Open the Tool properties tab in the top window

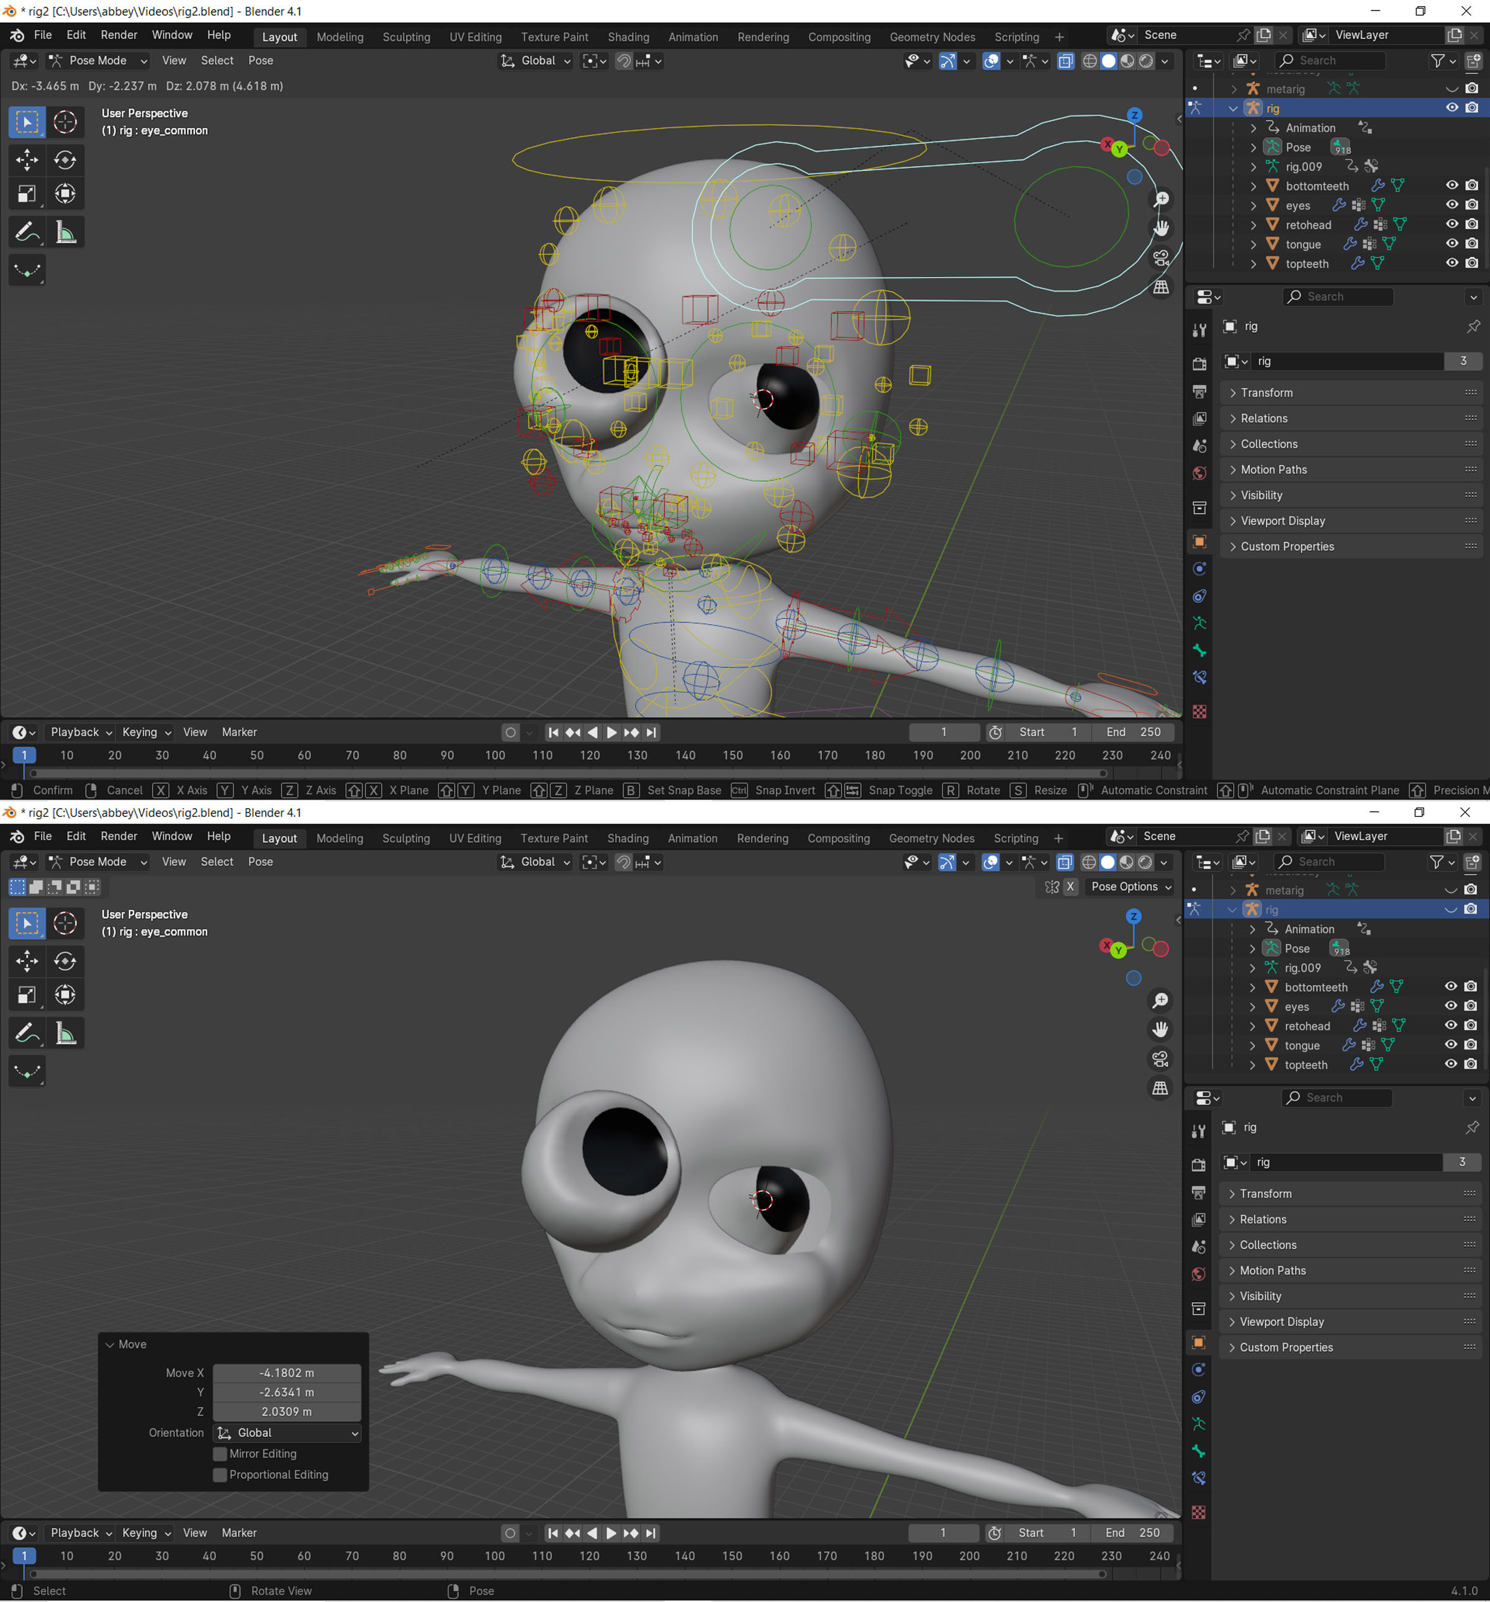click(1199, 330)
